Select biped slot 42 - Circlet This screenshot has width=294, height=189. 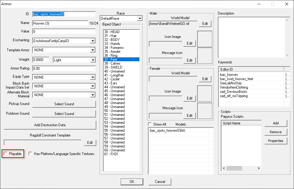pyautogui.click(x=121, y=79)
